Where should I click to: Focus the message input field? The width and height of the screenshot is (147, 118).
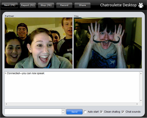click(x=33, y=111)
